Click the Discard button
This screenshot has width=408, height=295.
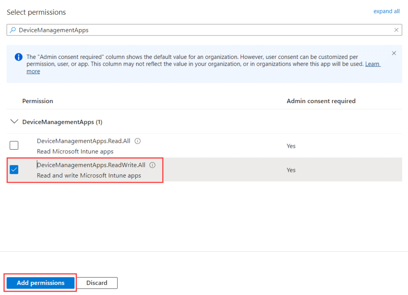point(97,283)
